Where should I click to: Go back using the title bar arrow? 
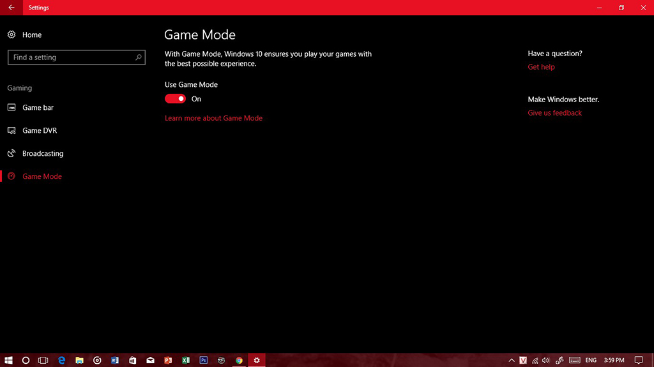11,8
